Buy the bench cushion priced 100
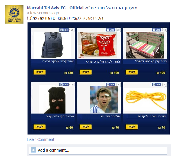Viewport: 188px width, 161px height. pyautogui.click(x=132, y=72)
